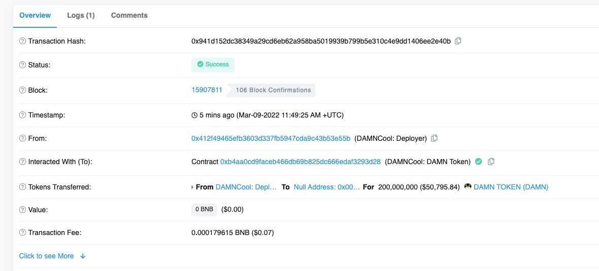Image resolution: width=599 pixels, height=271 pixels.
Task: Open block 15907811 link
Action: (x=207, y=90)
